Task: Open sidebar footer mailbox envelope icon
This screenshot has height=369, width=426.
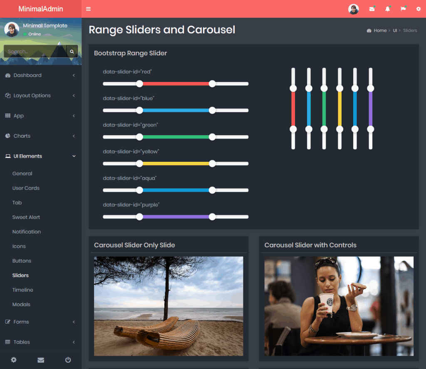Action: [41, 360]
